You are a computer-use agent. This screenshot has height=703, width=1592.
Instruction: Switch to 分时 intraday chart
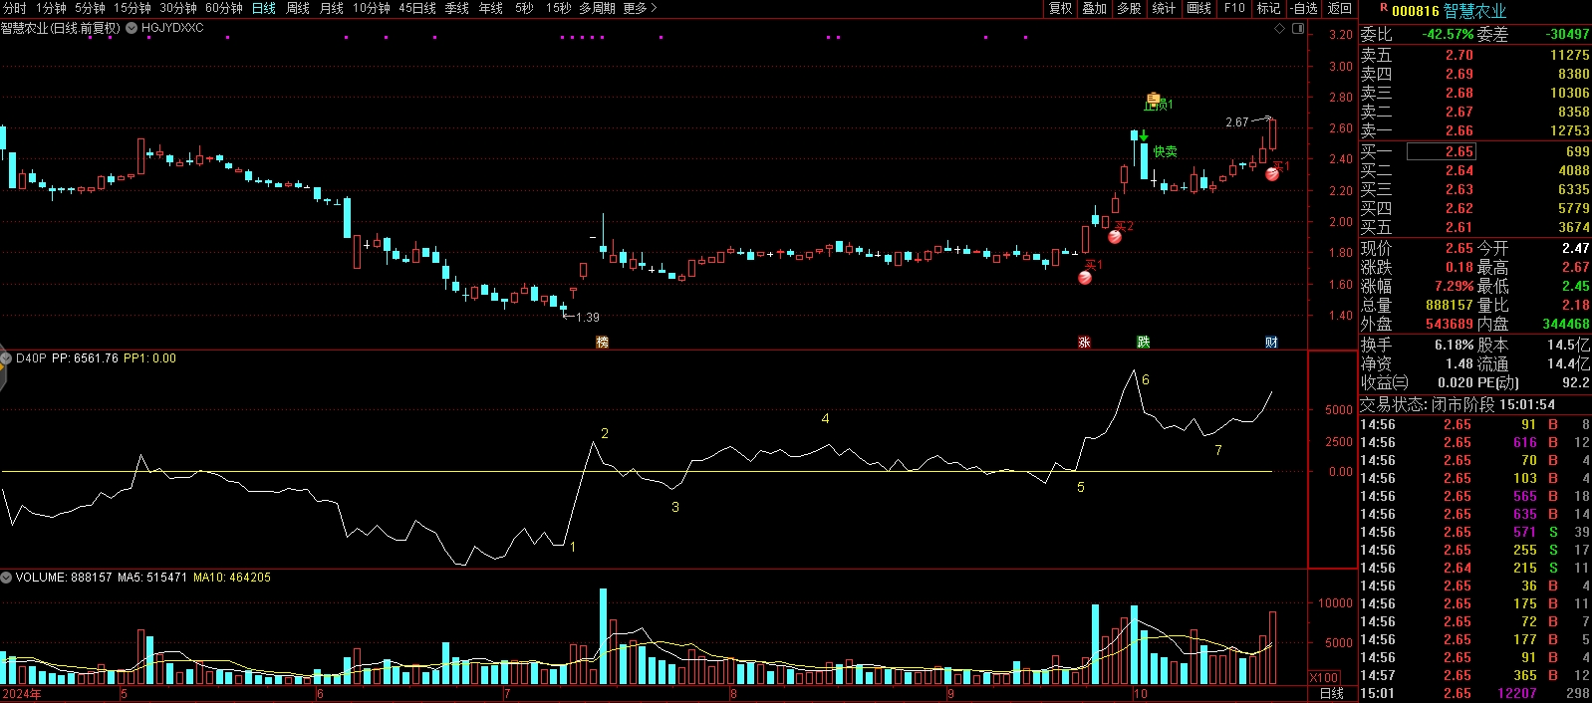tap(15, 8)
